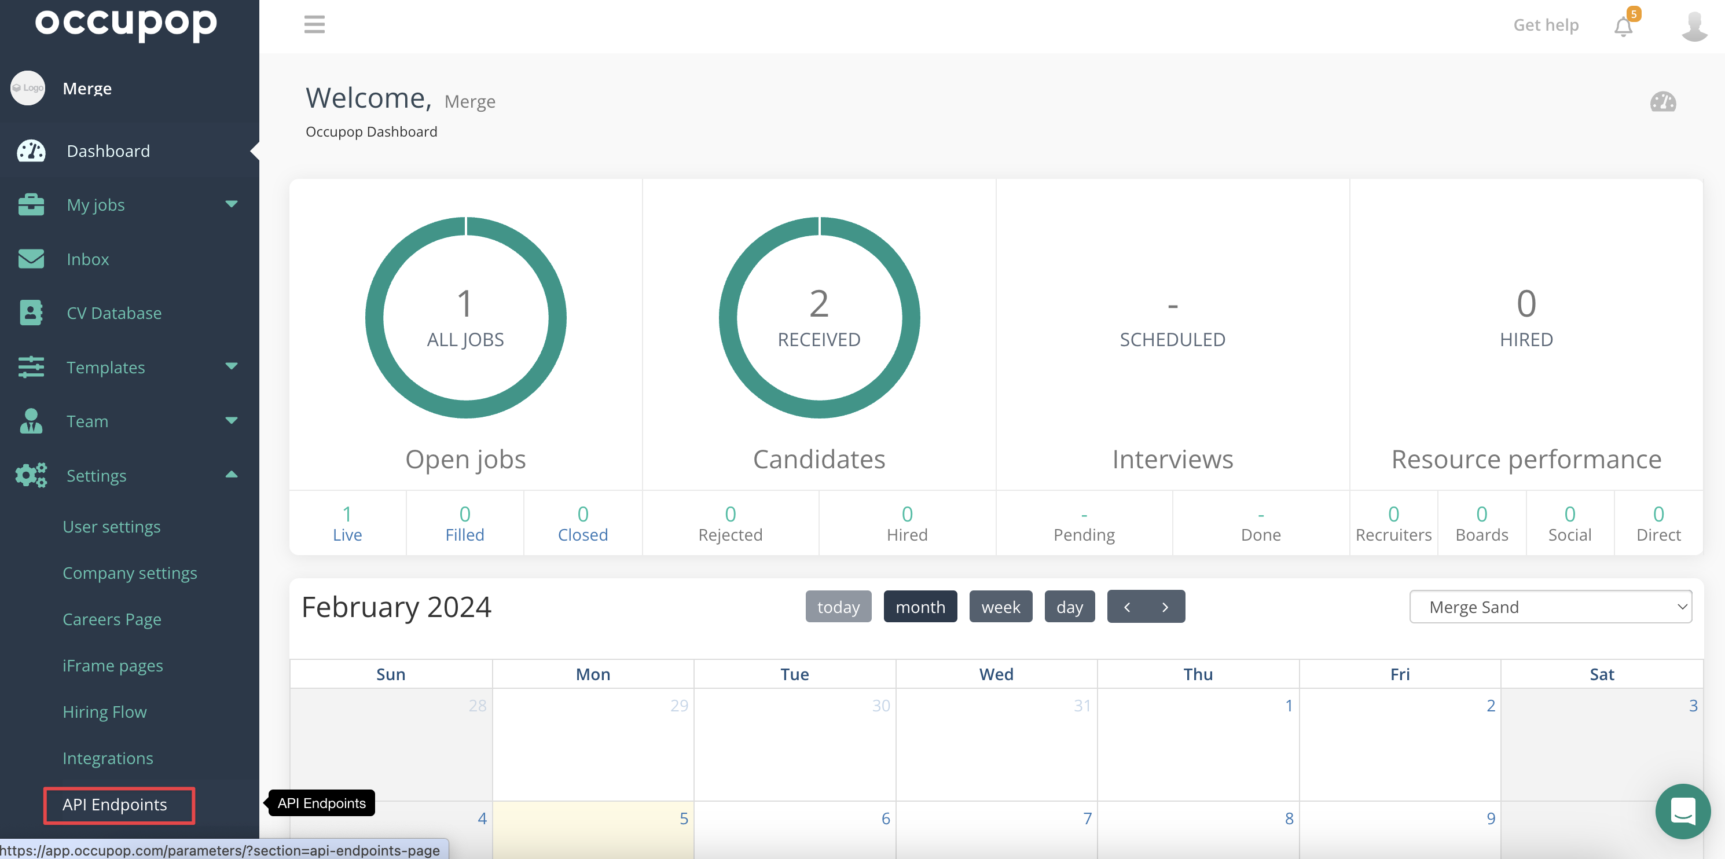Click the Dashboard speedometer sidebar icon
This screenshot has height=859, width=1725.
point(31,151)
